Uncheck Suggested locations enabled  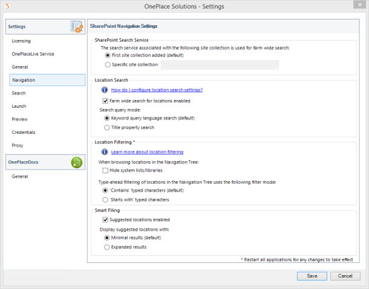click(105, 220)
